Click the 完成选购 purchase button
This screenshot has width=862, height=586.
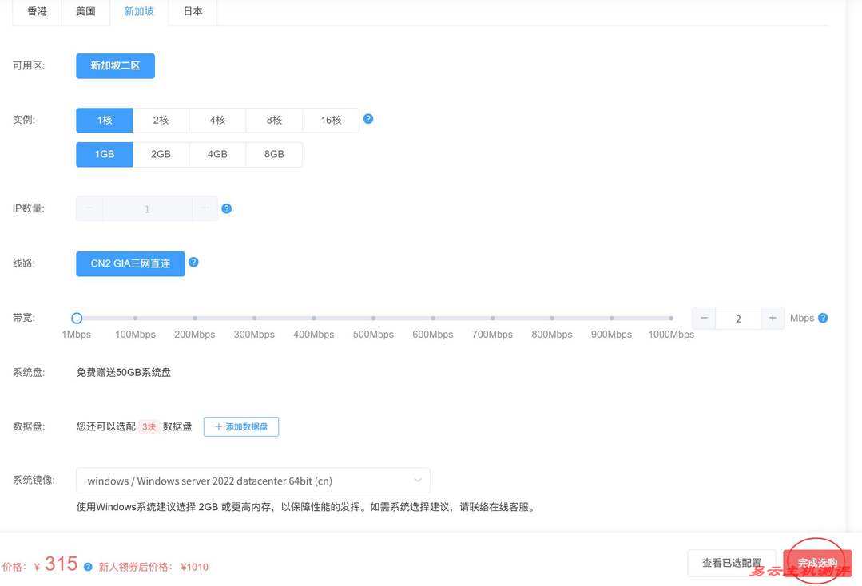click(816, 561)
